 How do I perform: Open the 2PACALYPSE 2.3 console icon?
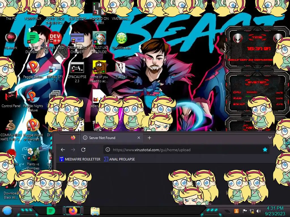pos(77,72)
